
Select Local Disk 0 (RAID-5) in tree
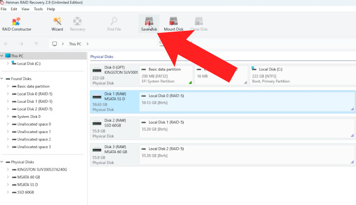click(35, 94)
